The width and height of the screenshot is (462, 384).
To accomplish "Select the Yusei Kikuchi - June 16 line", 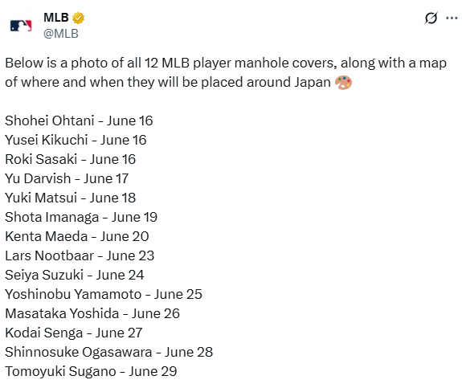I will pos(76,140).
